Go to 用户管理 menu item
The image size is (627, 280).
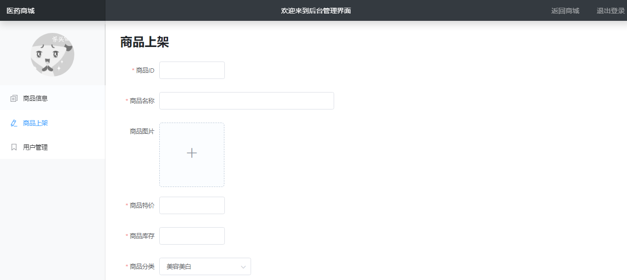coord(52,147)
